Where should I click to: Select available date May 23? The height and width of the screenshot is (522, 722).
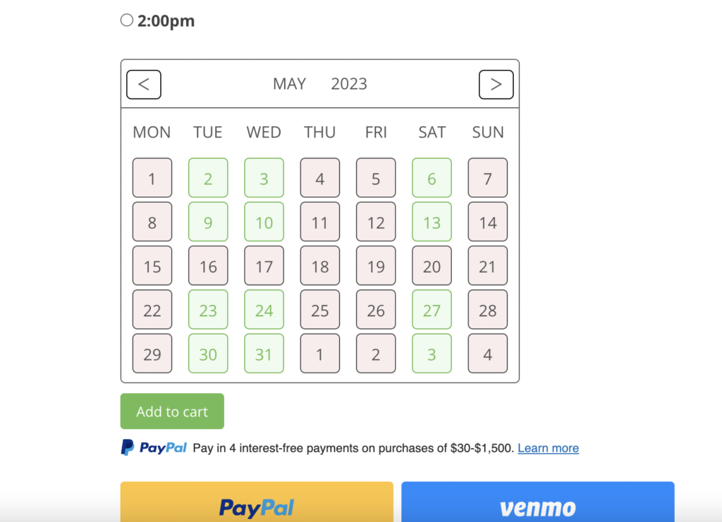click(208, 310)
